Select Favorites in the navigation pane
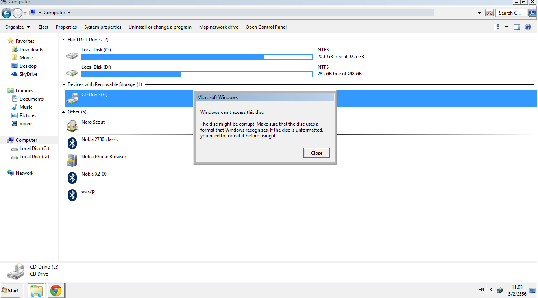The width and height of the screenshot is (538, 298). click(x=25, y=41)
